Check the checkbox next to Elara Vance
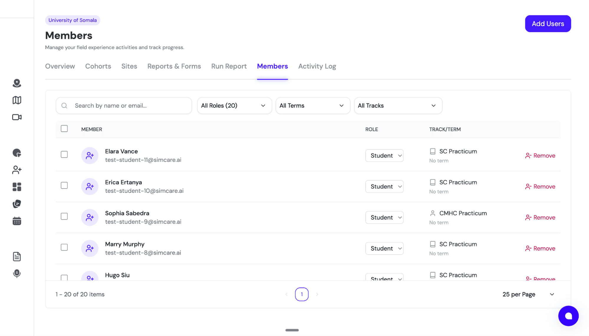 (64, 154)
